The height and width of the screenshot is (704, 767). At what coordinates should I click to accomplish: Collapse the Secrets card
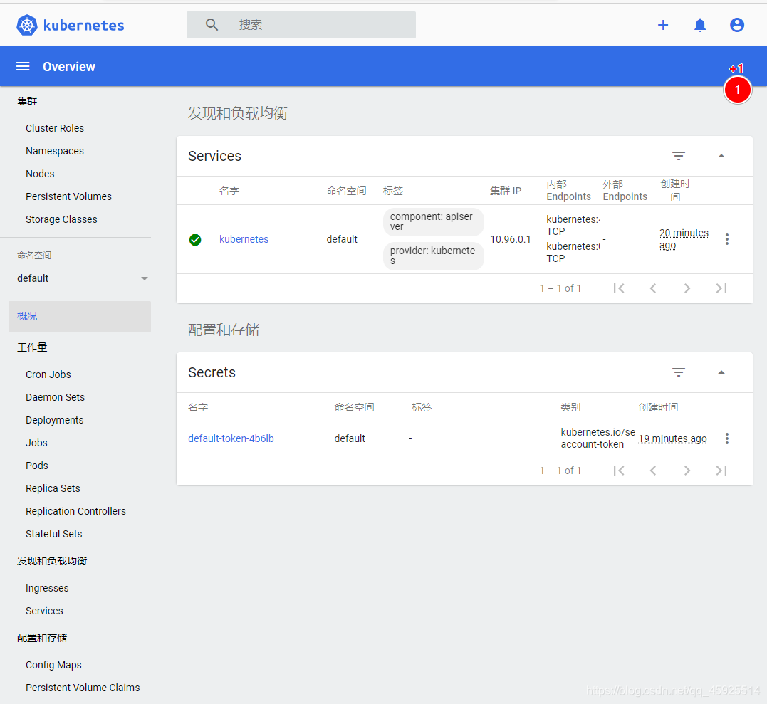(721, 372)
